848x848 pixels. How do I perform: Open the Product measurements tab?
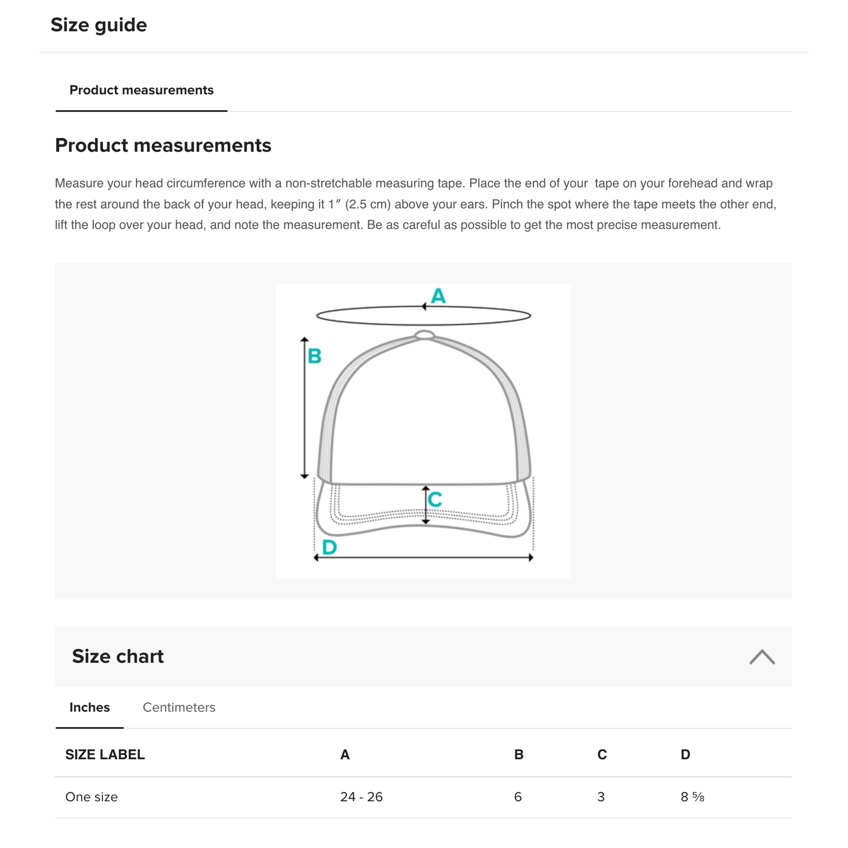141,90
